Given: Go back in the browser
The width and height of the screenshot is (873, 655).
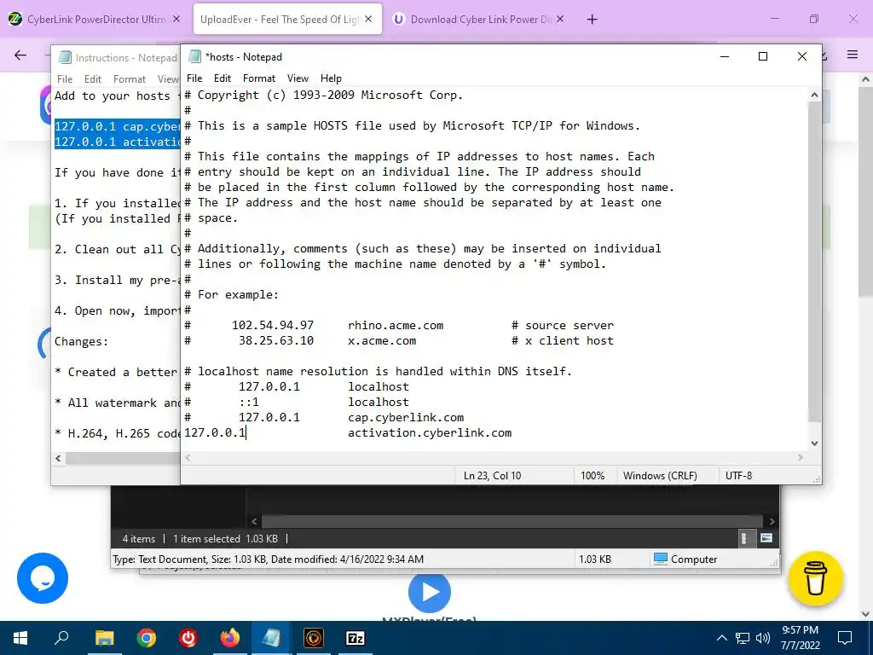Looking at the screenshot, I should pos(20,55).
